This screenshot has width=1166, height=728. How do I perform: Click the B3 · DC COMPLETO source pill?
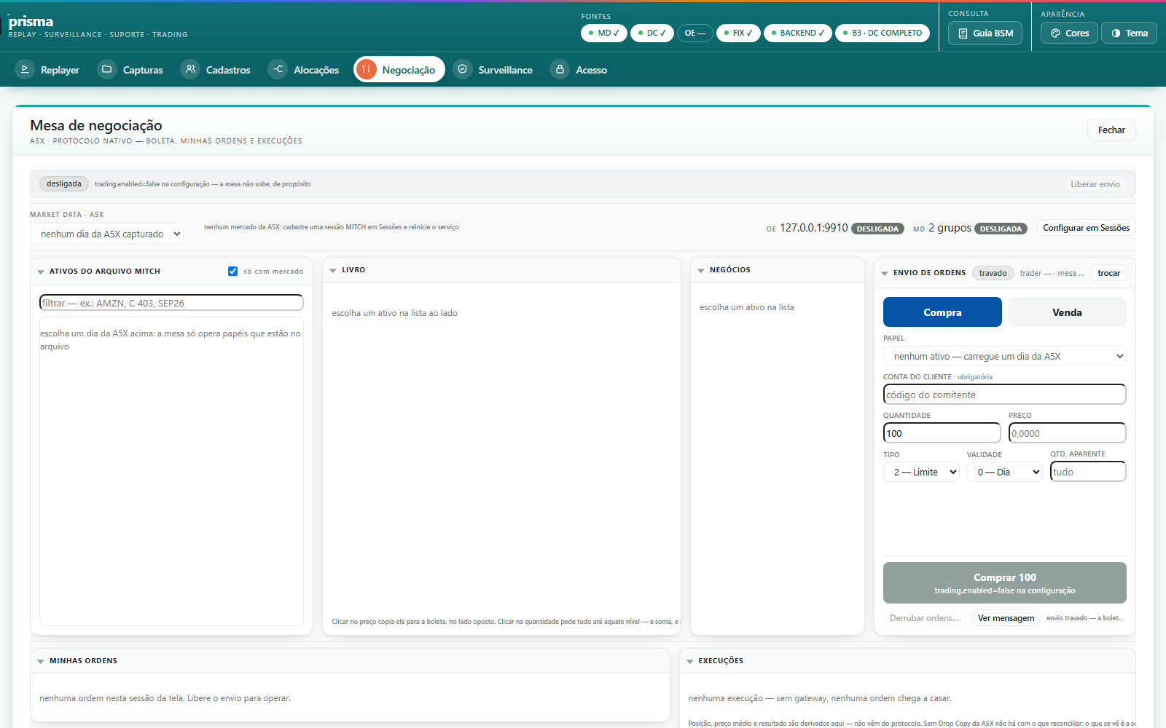pos(883,33)
